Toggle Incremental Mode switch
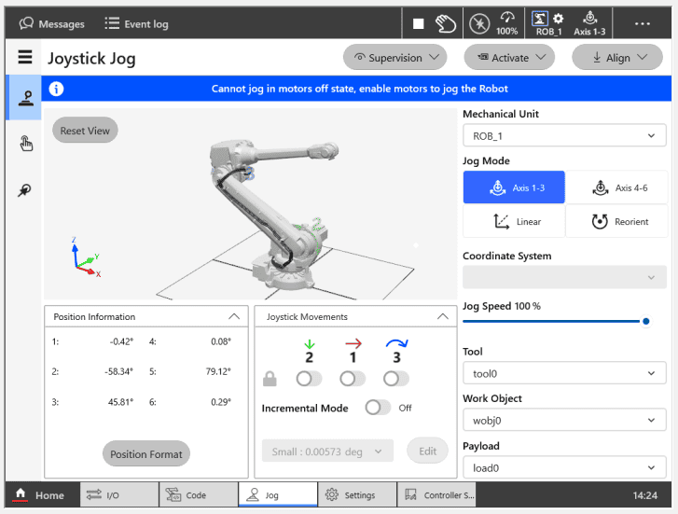This screenshot has width=678, height=514. click(377, 408)
